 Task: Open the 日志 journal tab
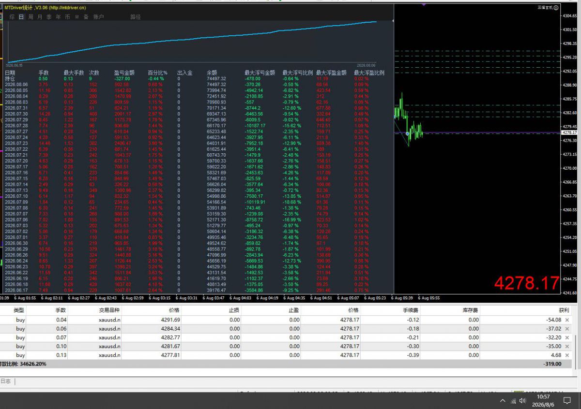[5, 381]
